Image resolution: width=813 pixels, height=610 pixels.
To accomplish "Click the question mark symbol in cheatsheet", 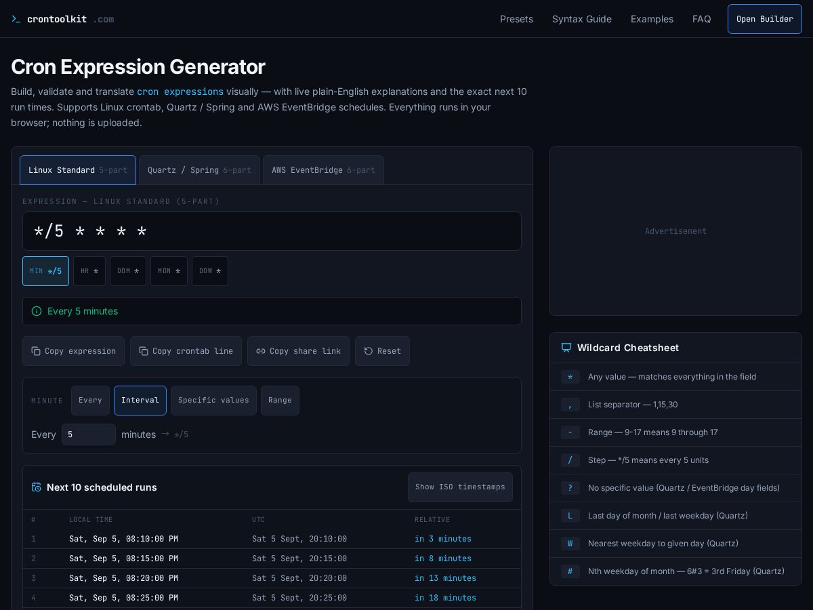I will (570, 488).
